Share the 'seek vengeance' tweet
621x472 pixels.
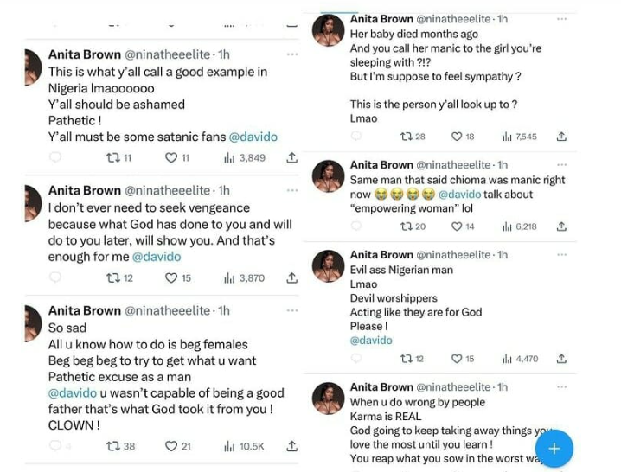coord(291,278)
